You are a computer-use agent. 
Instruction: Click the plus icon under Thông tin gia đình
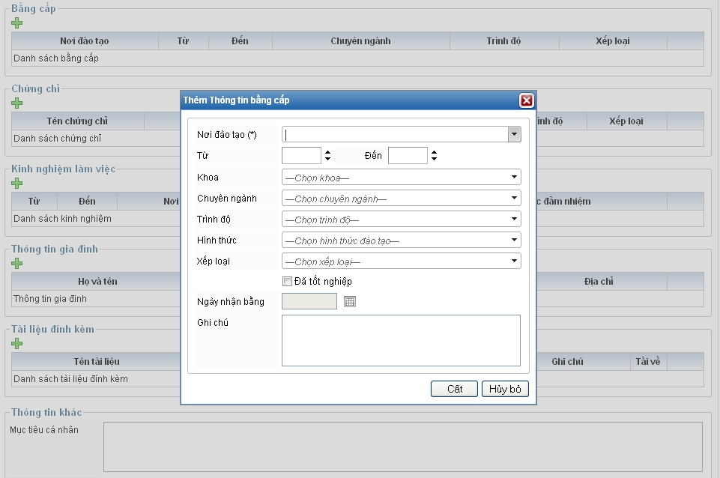point(17,263)
